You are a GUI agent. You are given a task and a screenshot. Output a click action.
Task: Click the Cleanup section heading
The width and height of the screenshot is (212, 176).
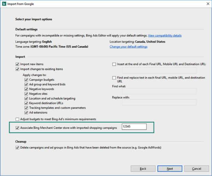pyautogui.click(x=21, y=141)
